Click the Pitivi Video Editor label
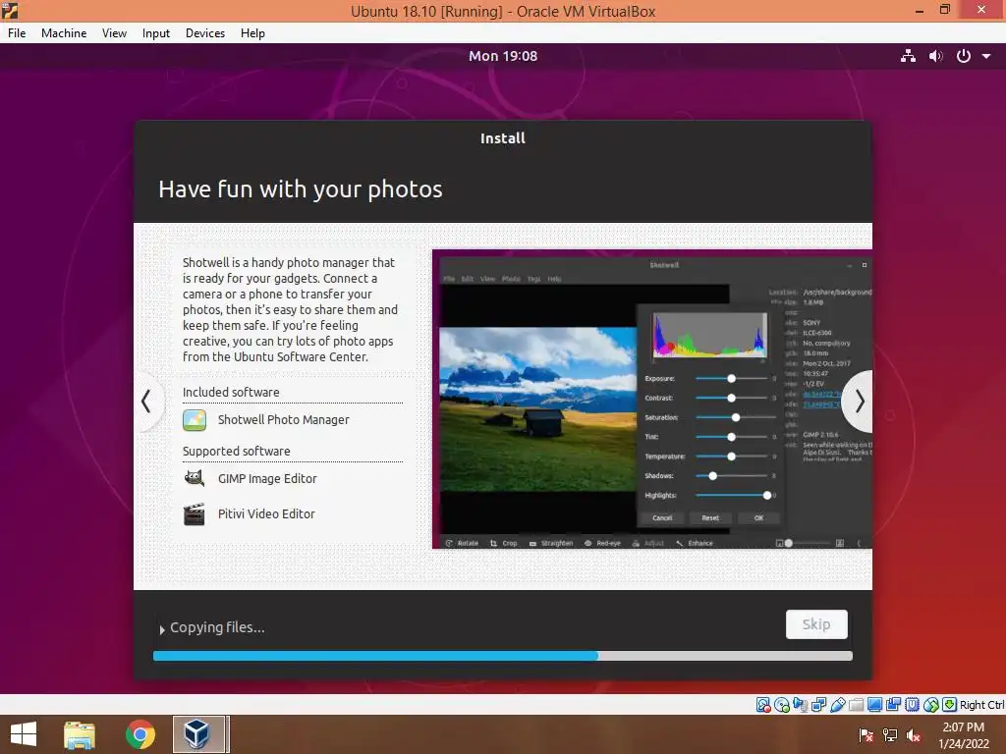Viewport: 1006px width, 754px height. pyautogui.click(x=266, y=514)
